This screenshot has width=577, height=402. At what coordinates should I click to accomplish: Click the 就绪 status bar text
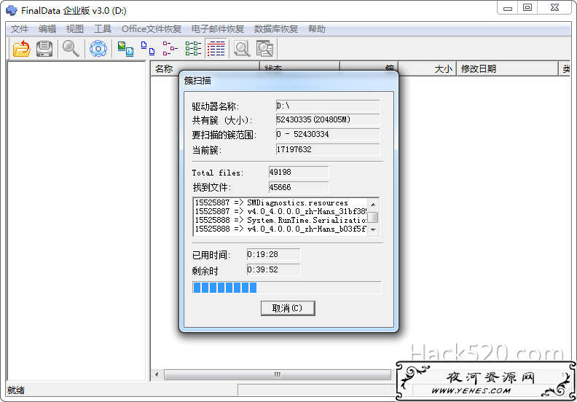(16, 390)
